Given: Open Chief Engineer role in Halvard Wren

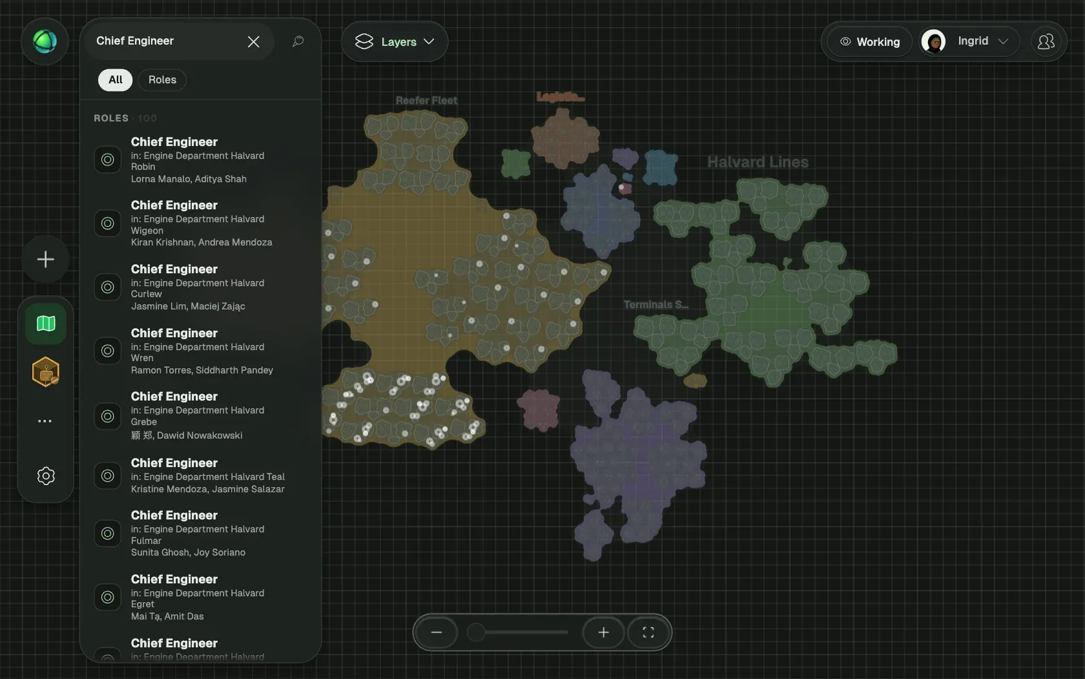Looking at the screenshot, I should (x=201, y=351).
